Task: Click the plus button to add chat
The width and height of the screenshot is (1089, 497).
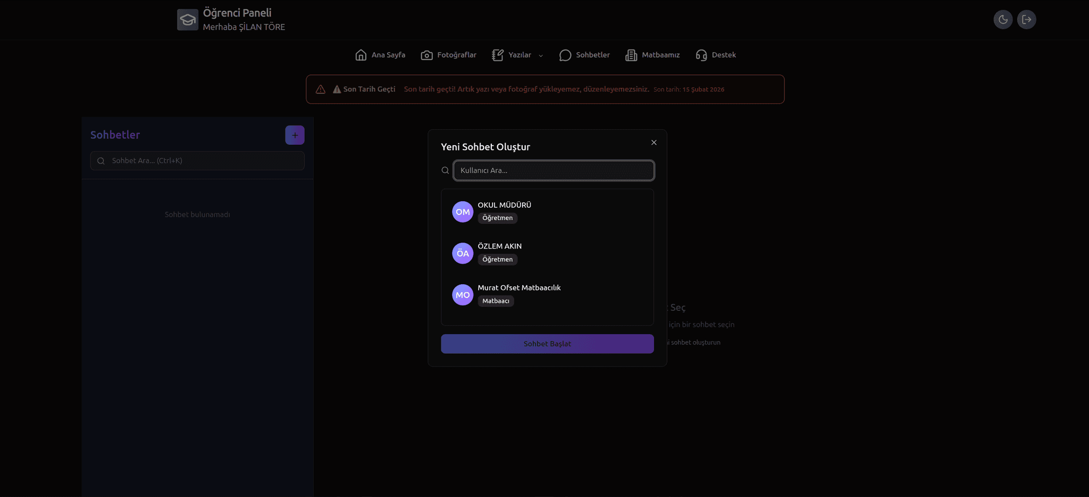Action: point(295,135)
